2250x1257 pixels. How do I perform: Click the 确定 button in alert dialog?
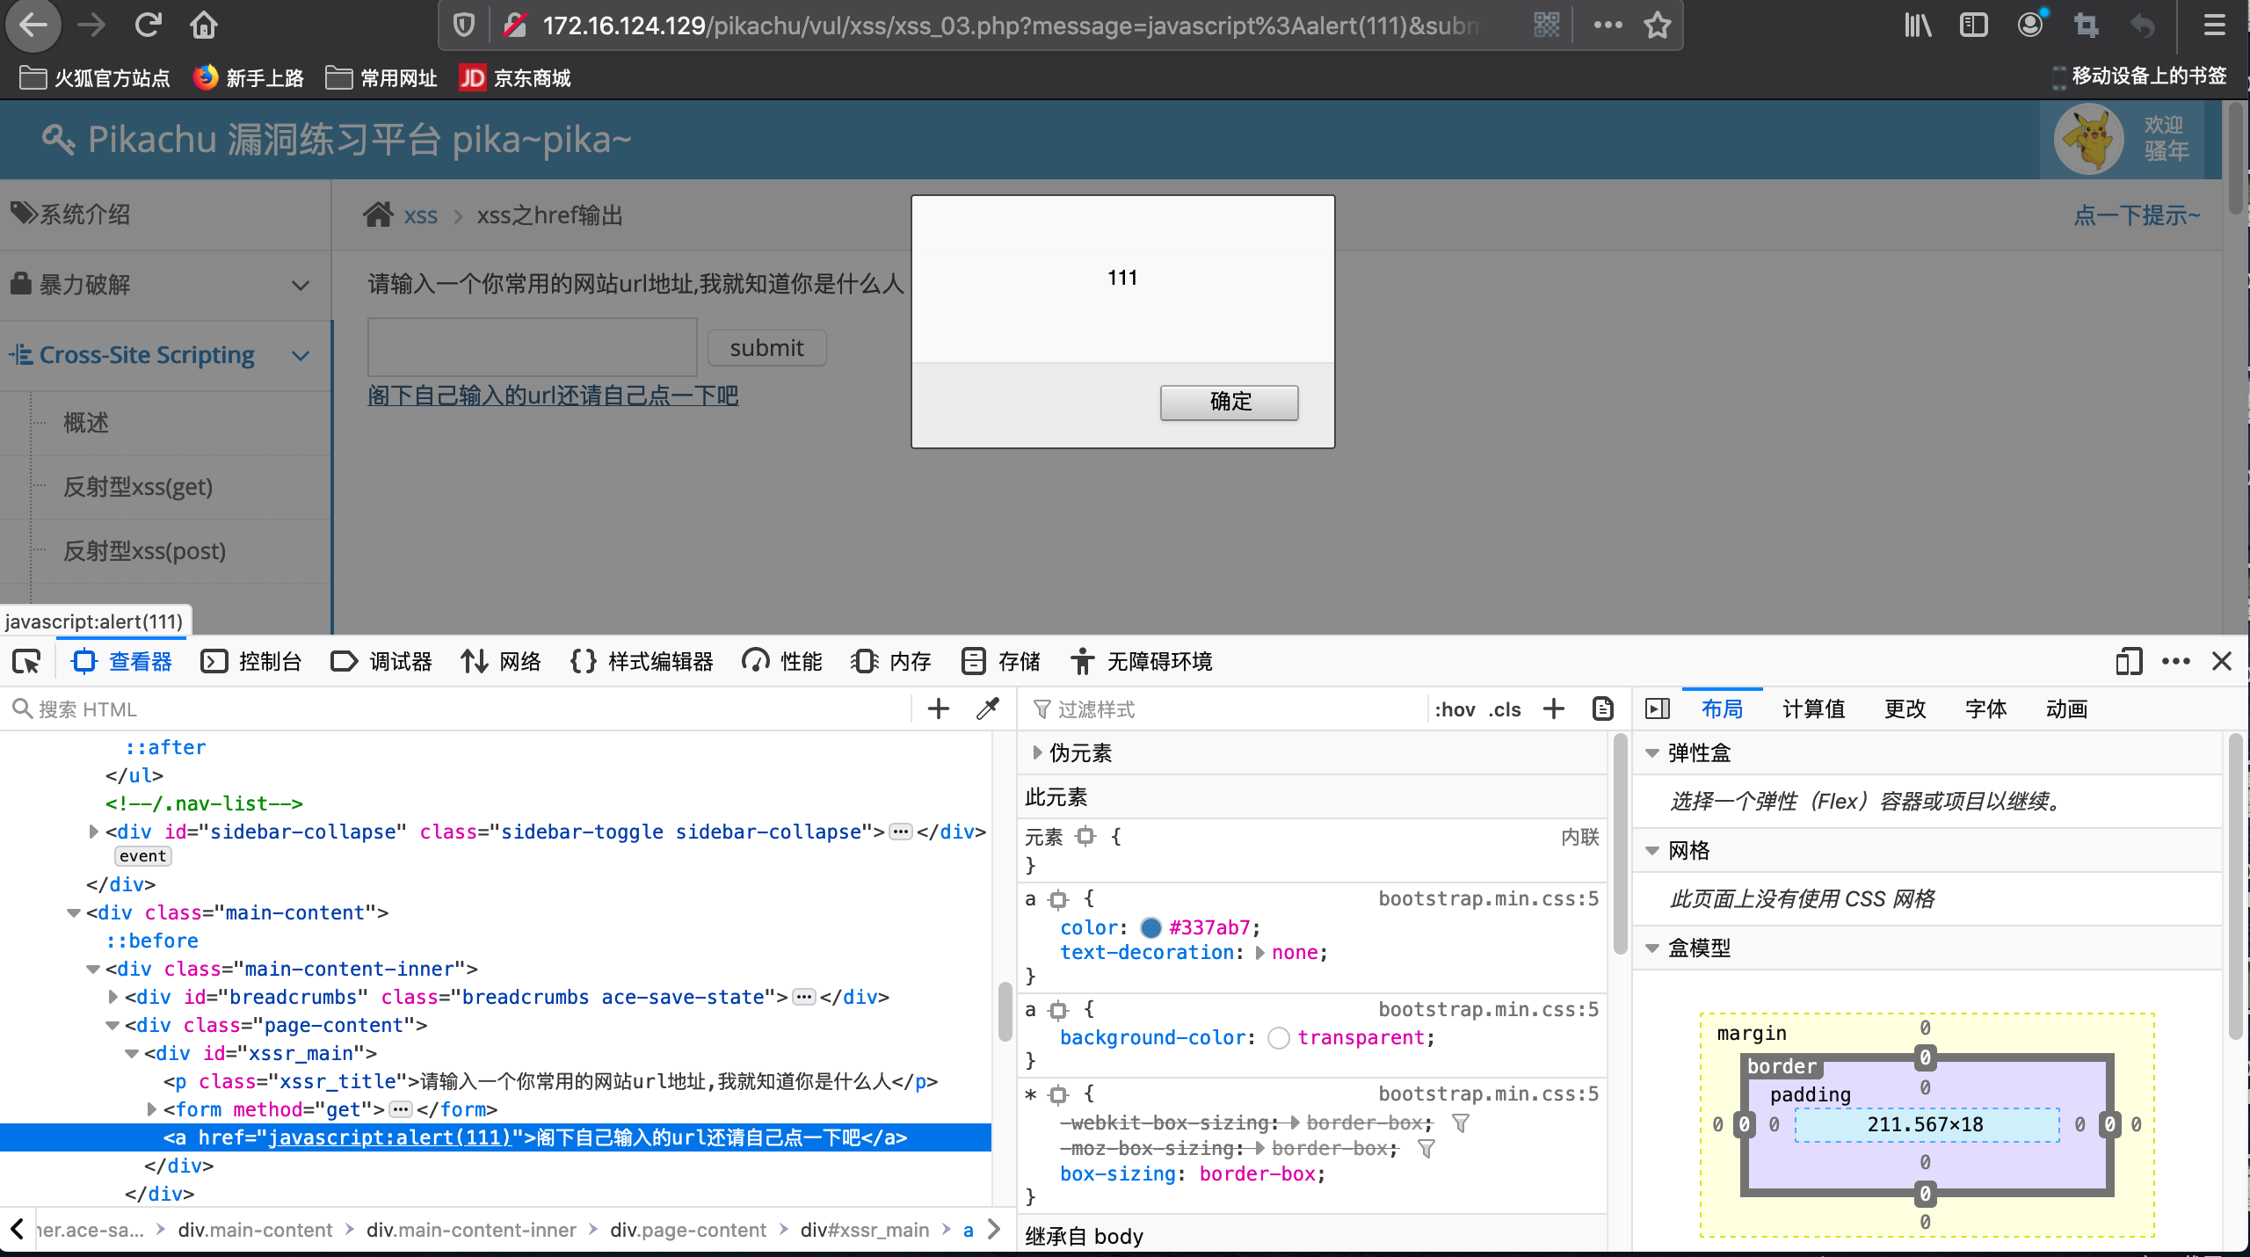click(x=1229, y=402)
